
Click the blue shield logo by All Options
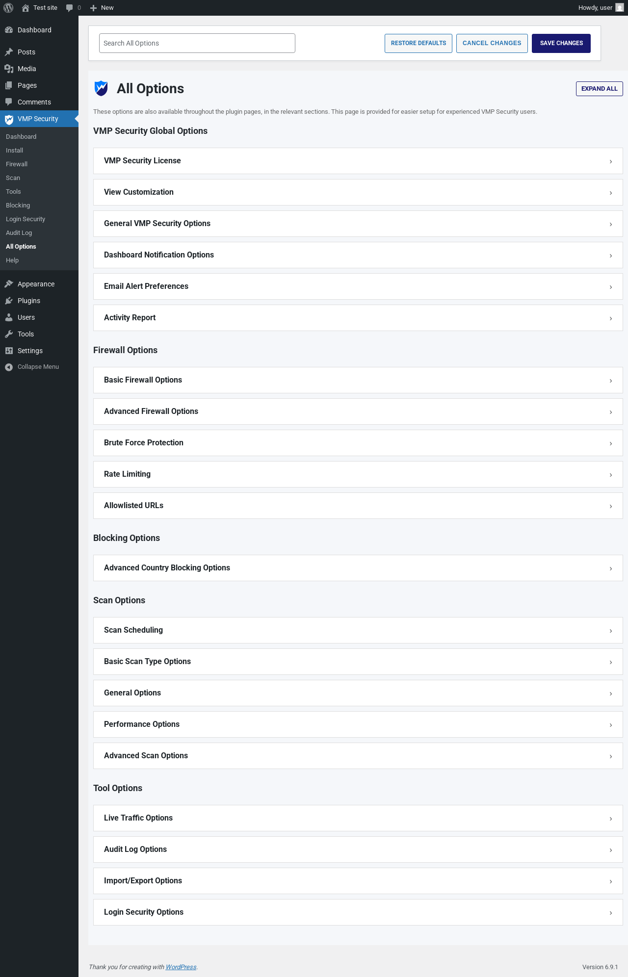click(101, 88)
